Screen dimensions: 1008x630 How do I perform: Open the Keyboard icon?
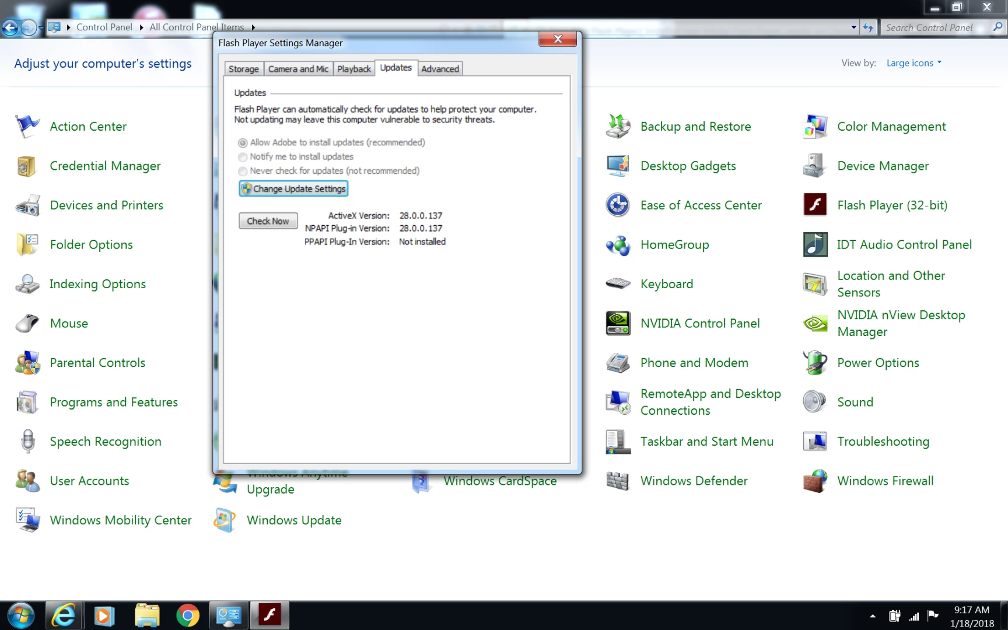click(x=618, y=283)
